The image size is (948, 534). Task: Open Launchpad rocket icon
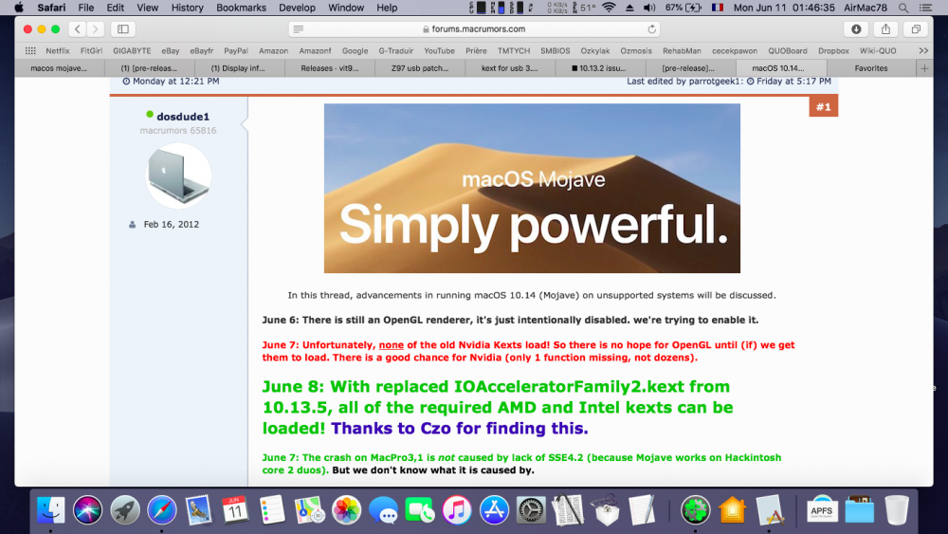tap(124, 509)
